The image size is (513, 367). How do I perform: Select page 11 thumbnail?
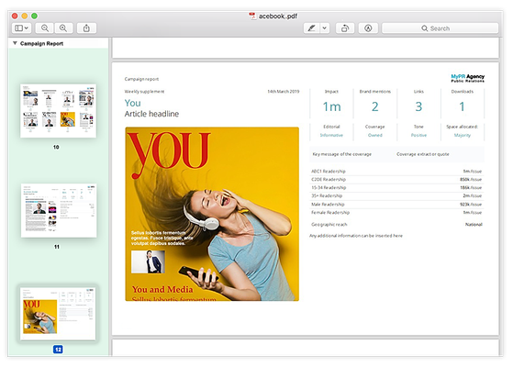click(59, 210)
